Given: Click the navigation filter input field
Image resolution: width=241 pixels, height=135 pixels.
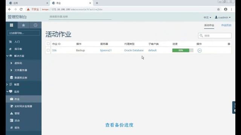Looking at the screenshot, I should click(23, 33).
